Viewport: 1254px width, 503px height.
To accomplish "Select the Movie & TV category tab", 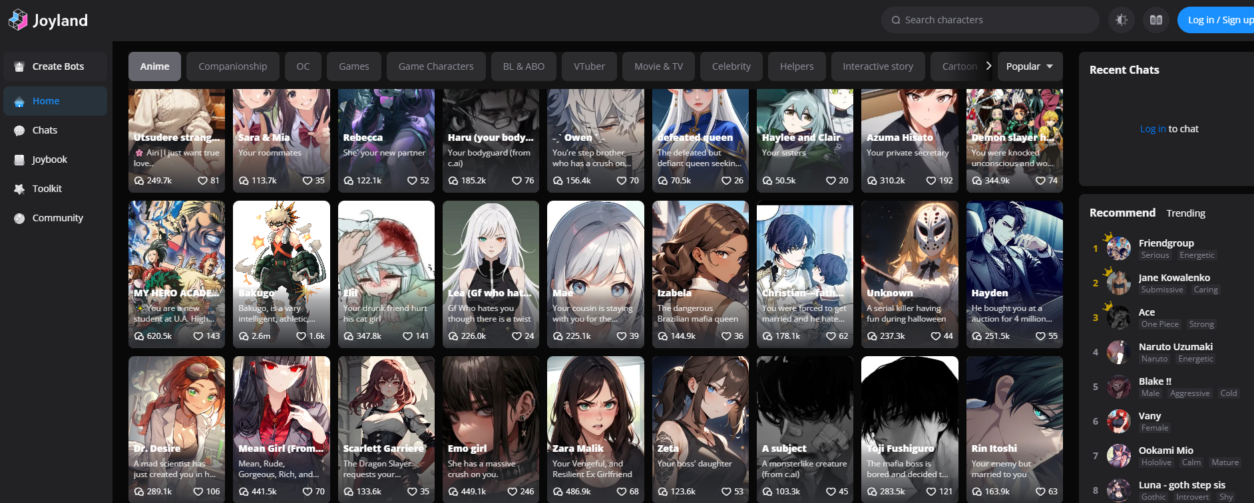I will point(659,66).
